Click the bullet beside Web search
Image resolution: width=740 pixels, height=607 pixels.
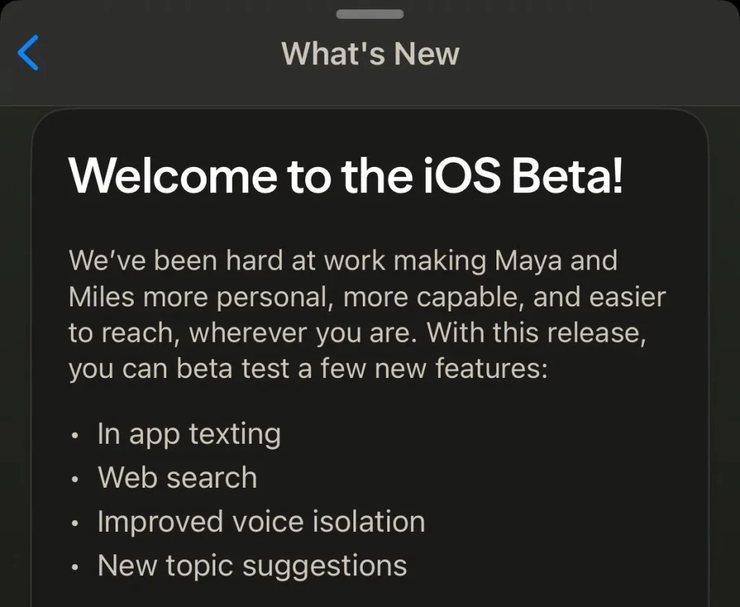(75, 480)
